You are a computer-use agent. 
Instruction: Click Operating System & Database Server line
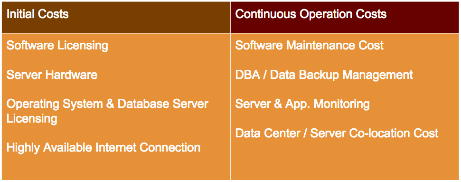[x=107, y=104]
